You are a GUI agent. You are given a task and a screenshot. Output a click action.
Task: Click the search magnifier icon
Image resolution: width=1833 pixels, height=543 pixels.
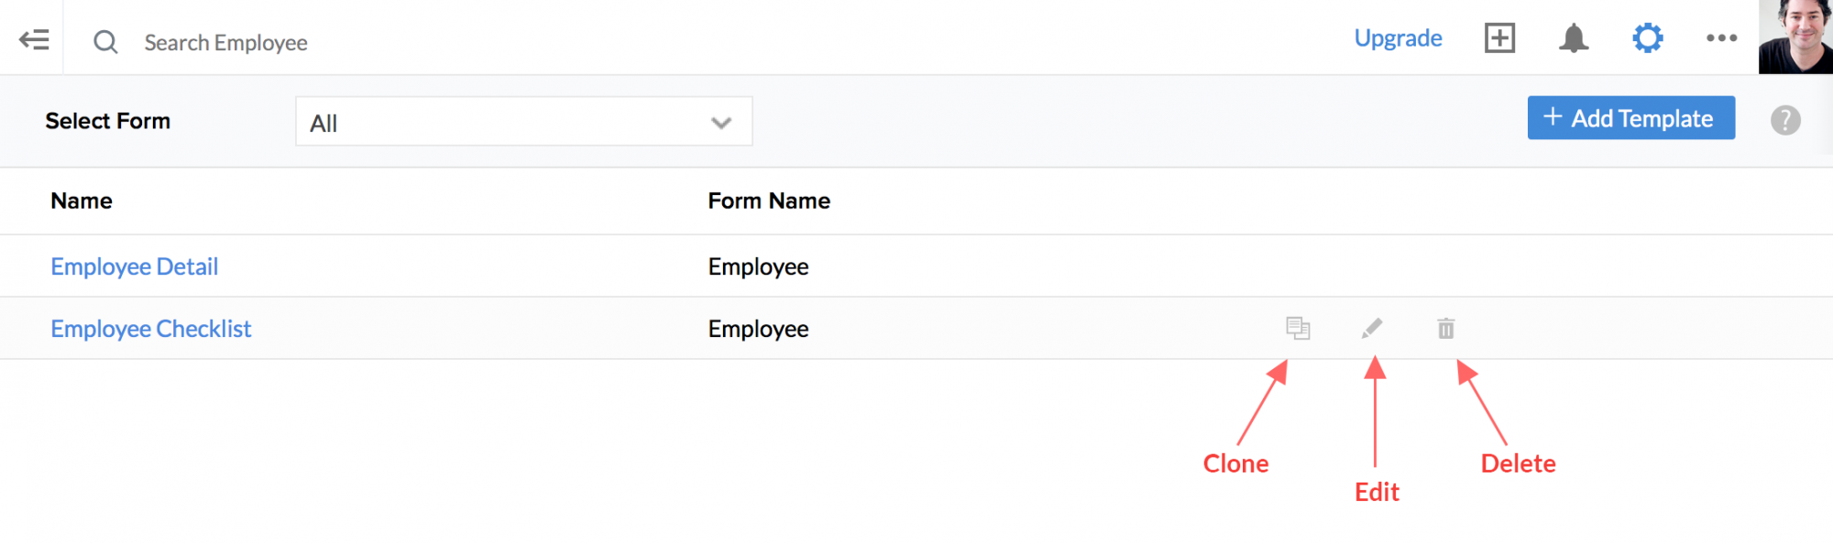105,42
